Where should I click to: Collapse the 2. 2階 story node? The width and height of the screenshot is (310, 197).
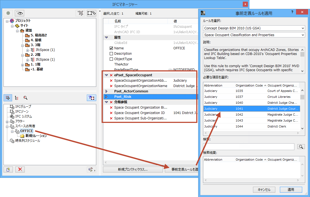[22, 55]
